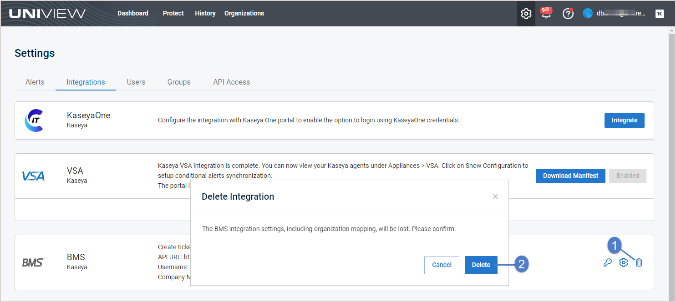Click the BMS integration title

point(76,257)
